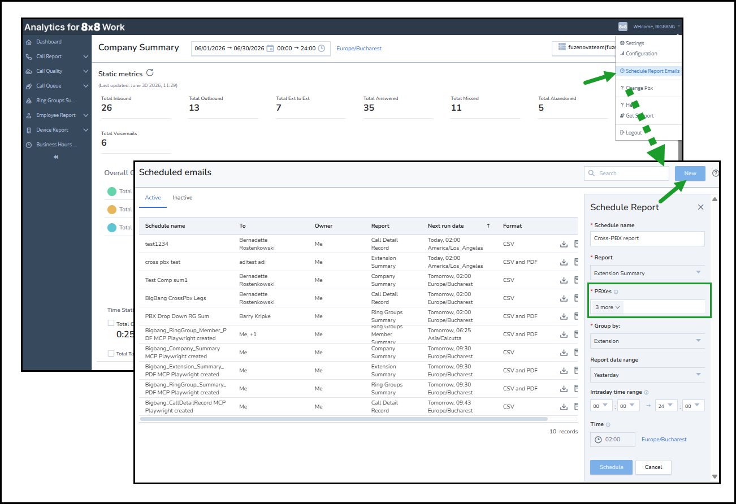The image size is (736, 504).
Task: Click the 'aditest adi' recipient cell
Action: 252,262
